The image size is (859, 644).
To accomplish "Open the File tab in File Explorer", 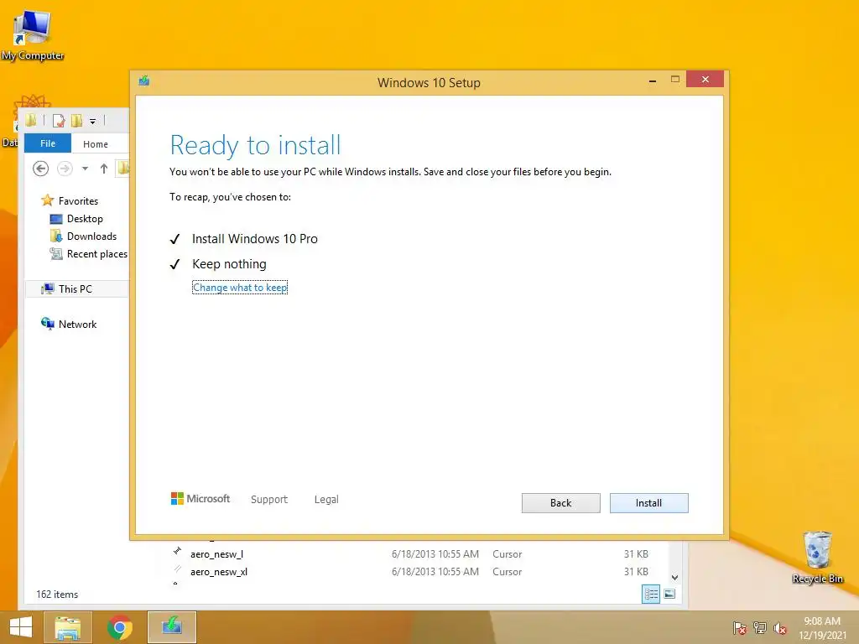I will (x=48, y=143).
